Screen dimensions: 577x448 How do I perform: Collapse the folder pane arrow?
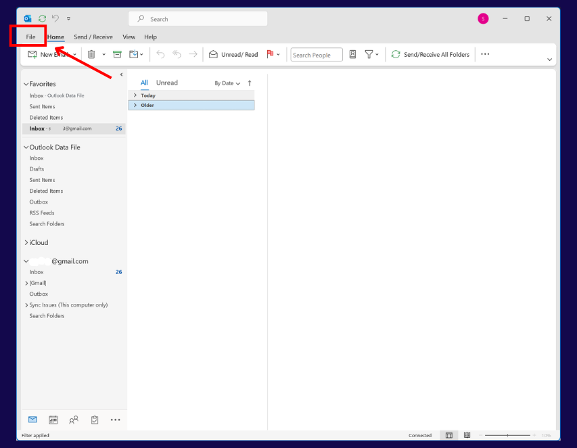click(x=122, y=74)
